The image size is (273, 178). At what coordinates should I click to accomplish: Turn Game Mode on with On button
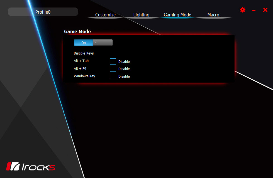83,43
